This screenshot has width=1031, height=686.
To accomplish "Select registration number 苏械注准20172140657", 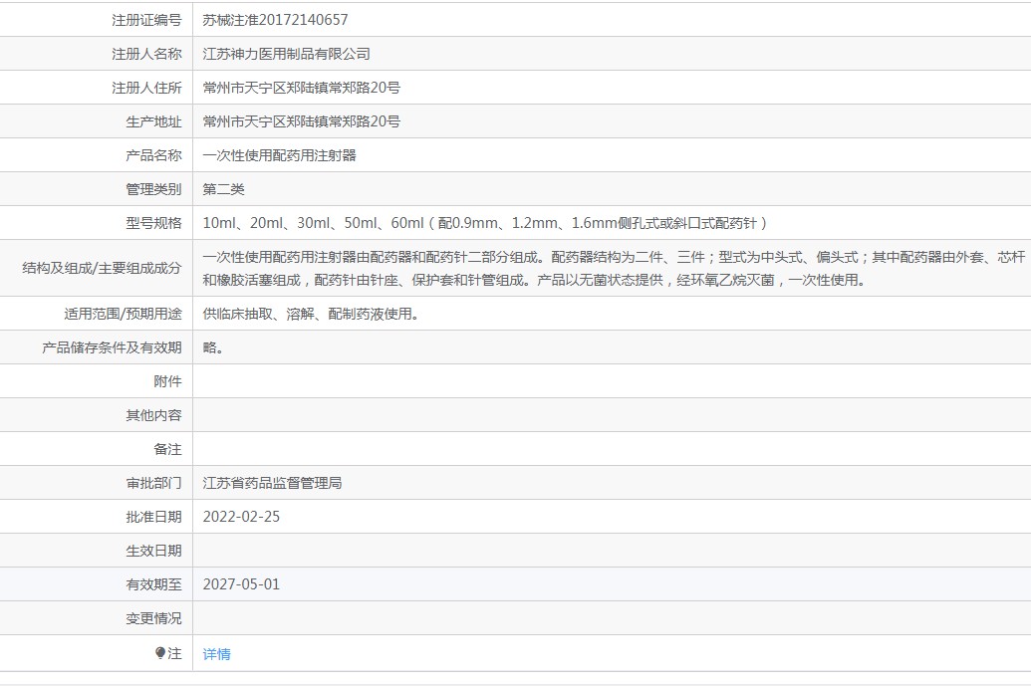I will pos(275,20).
